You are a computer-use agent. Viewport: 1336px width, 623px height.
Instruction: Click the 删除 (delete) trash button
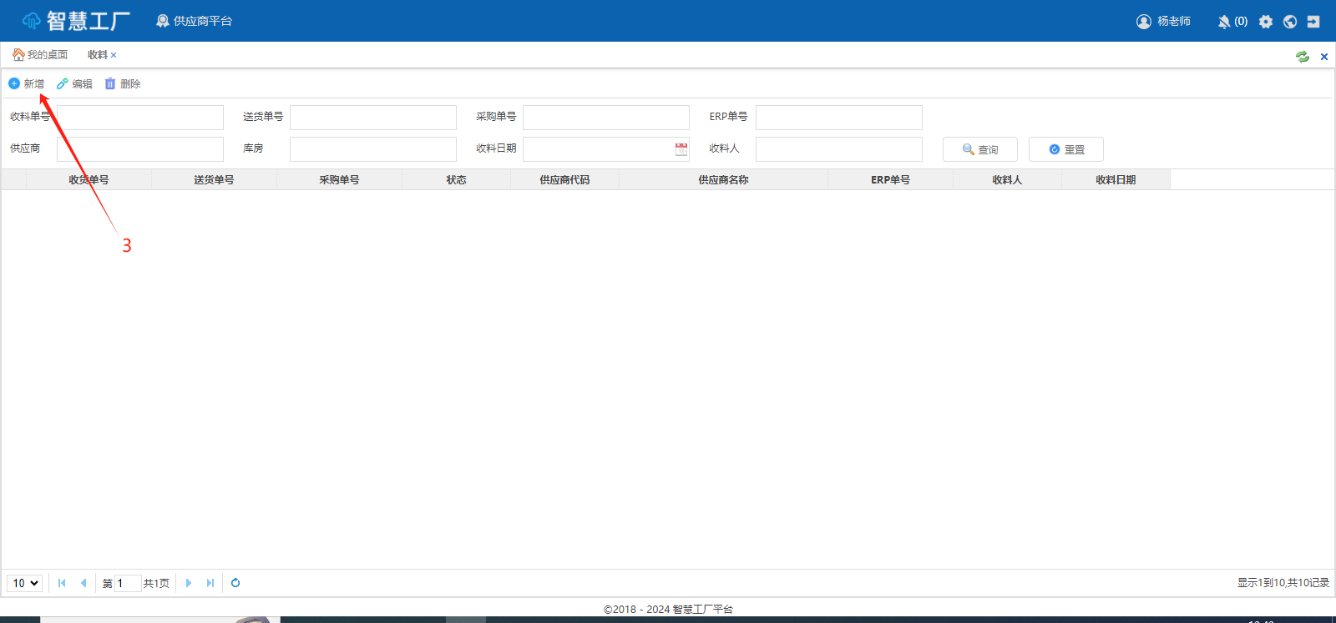tap(123, 83)
